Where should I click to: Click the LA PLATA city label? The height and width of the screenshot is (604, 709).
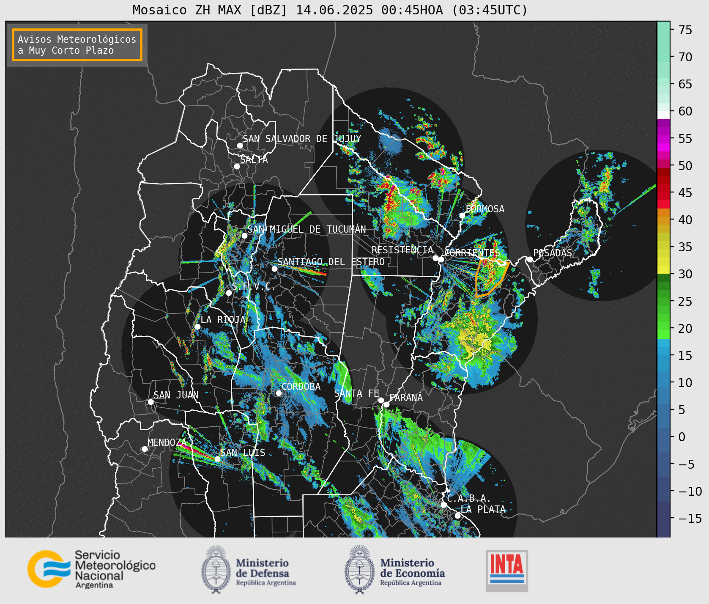pos(483,509)
